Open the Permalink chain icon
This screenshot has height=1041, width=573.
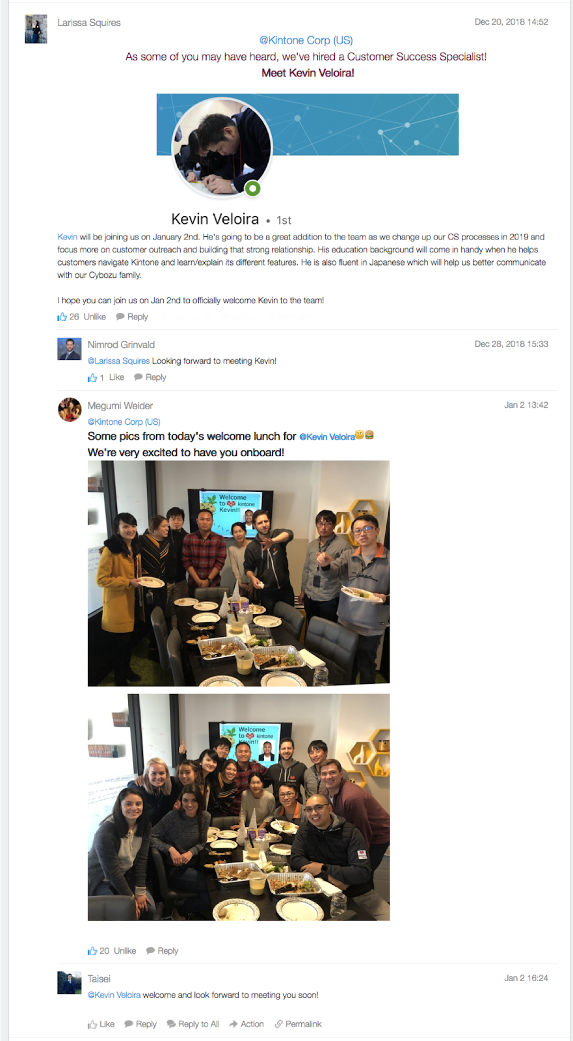[278, 1024]
